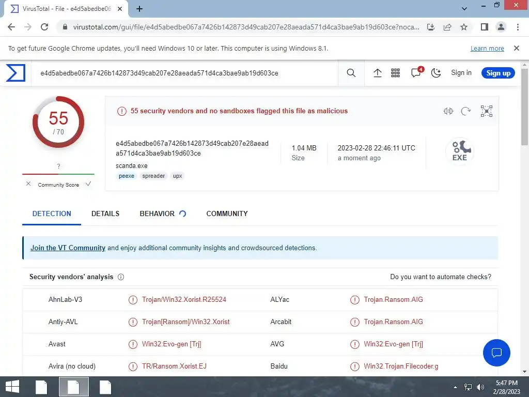Click the browser back arrow
The image size is (529, 397).
click(11, 27)
